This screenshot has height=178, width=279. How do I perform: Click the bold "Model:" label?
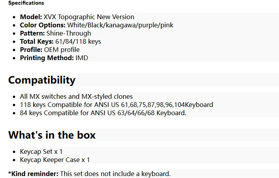[31, 17]
